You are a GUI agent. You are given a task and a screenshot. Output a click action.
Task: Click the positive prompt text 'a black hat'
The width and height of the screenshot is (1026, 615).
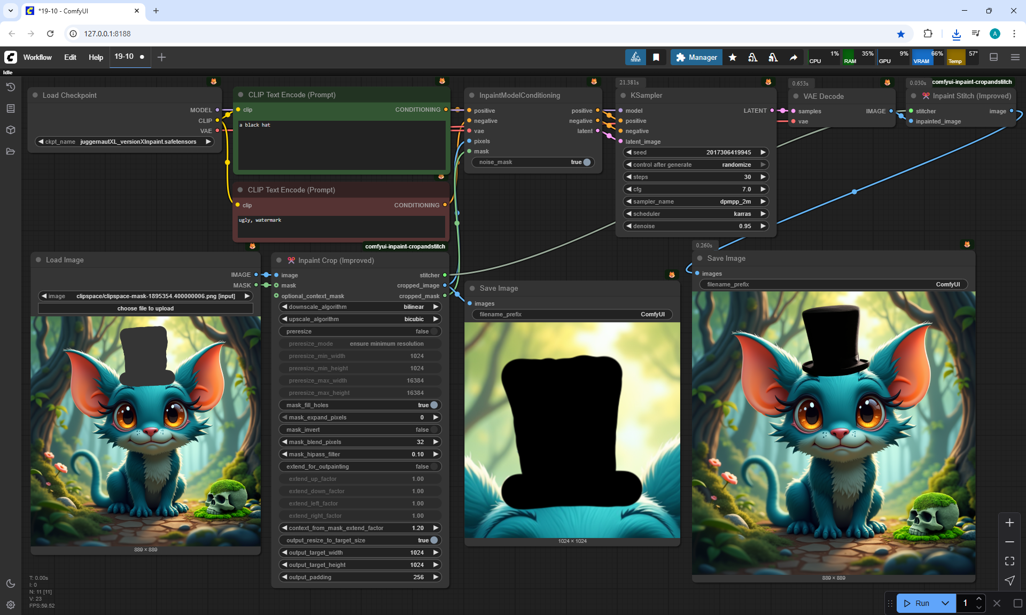pyautogui.click(x=255, y=125)
